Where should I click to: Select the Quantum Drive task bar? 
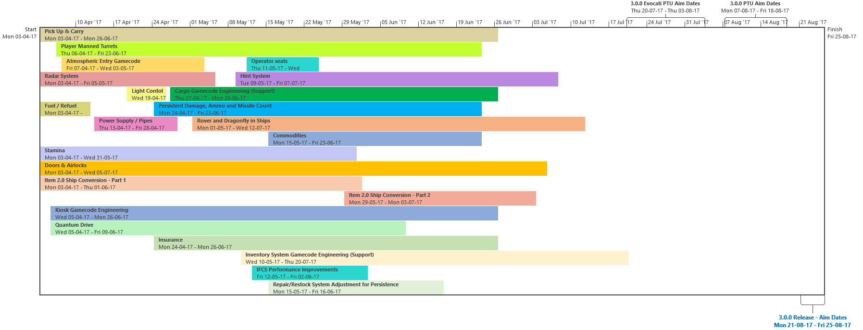coord(228,228)
